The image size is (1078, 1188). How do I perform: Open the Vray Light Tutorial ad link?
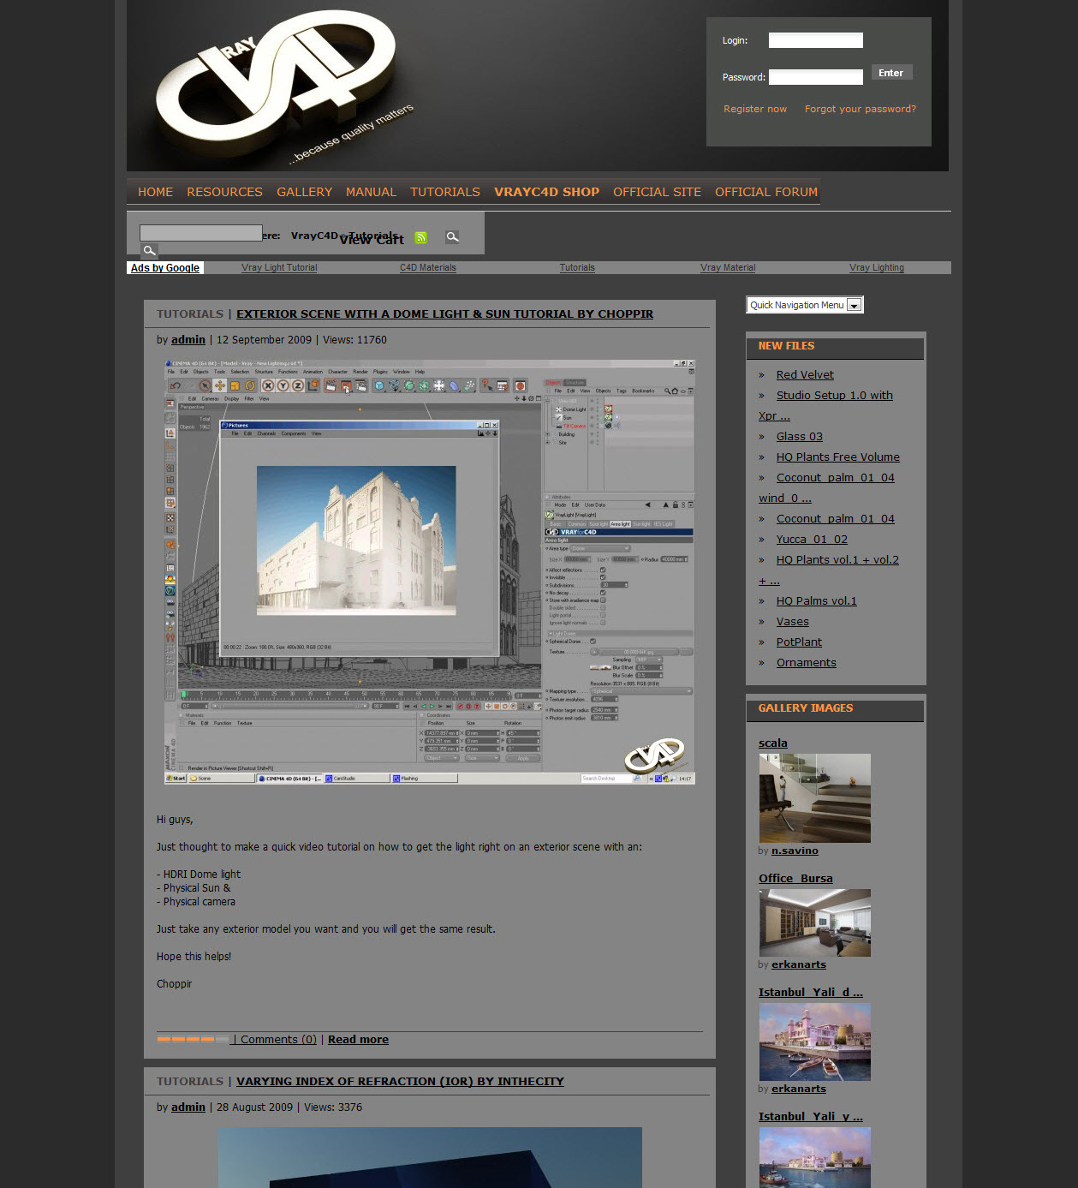point(279,268)
